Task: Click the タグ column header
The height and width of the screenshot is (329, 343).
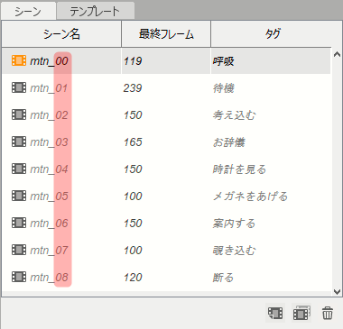Action: 273,33
